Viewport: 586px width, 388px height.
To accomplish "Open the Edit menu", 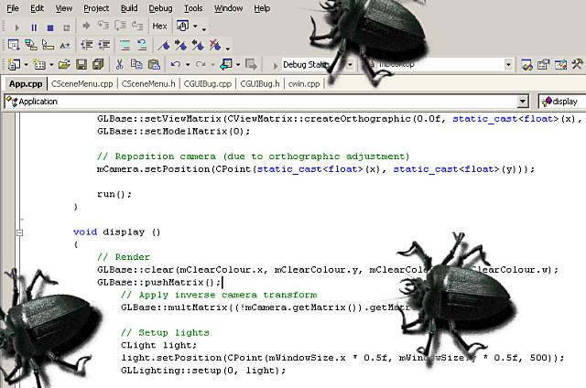I will (x=37, y=8).
